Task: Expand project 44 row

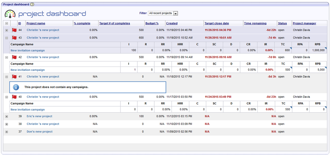Action: (x=7, y=30)
